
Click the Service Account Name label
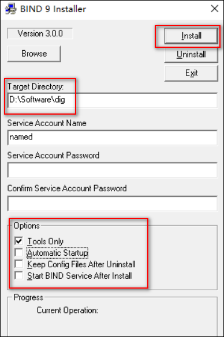(47, 123)
